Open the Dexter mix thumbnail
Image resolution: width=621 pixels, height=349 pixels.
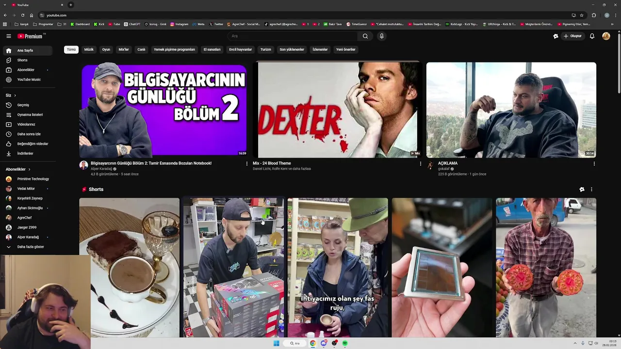tap(337, 110)
